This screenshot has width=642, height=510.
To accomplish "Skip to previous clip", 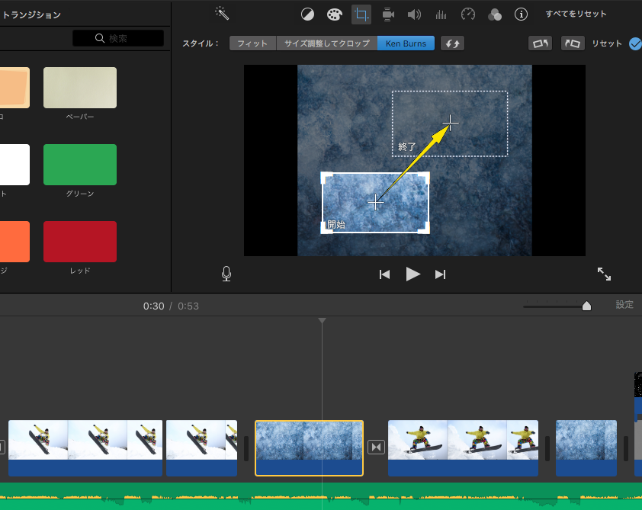I will (384, 274).
